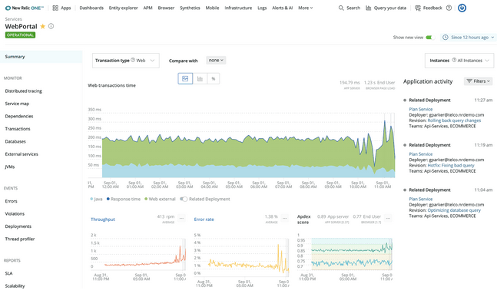Open Alerts & AI
This screenshot has width=497, height=297.
[x=282, y=8]
